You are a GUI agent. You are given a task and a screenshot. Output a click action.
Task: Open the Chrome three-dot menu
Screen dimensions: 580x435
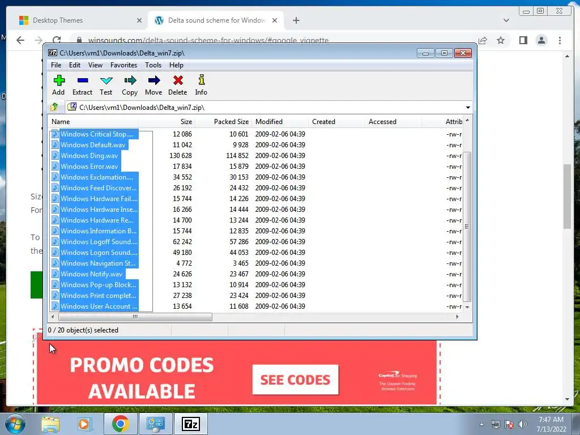point(560,40)
